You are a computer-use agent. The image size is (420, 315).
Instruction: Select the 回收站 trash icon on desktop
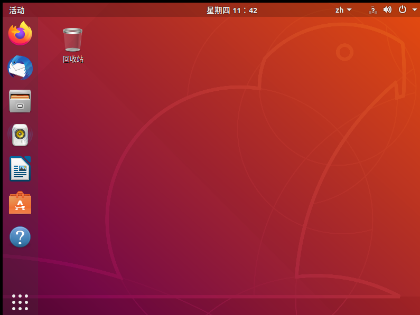coord(73,45)
